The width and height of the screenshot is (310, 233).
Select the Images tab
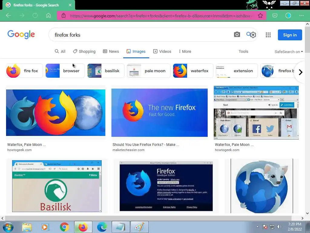coord(136,52)
